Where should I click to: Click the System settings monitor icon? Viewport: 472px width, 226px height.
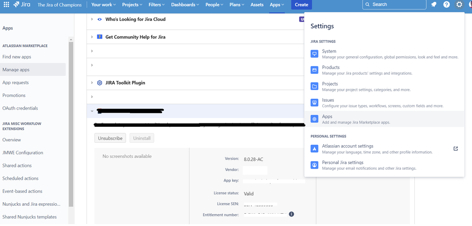(x=314, y=54)
